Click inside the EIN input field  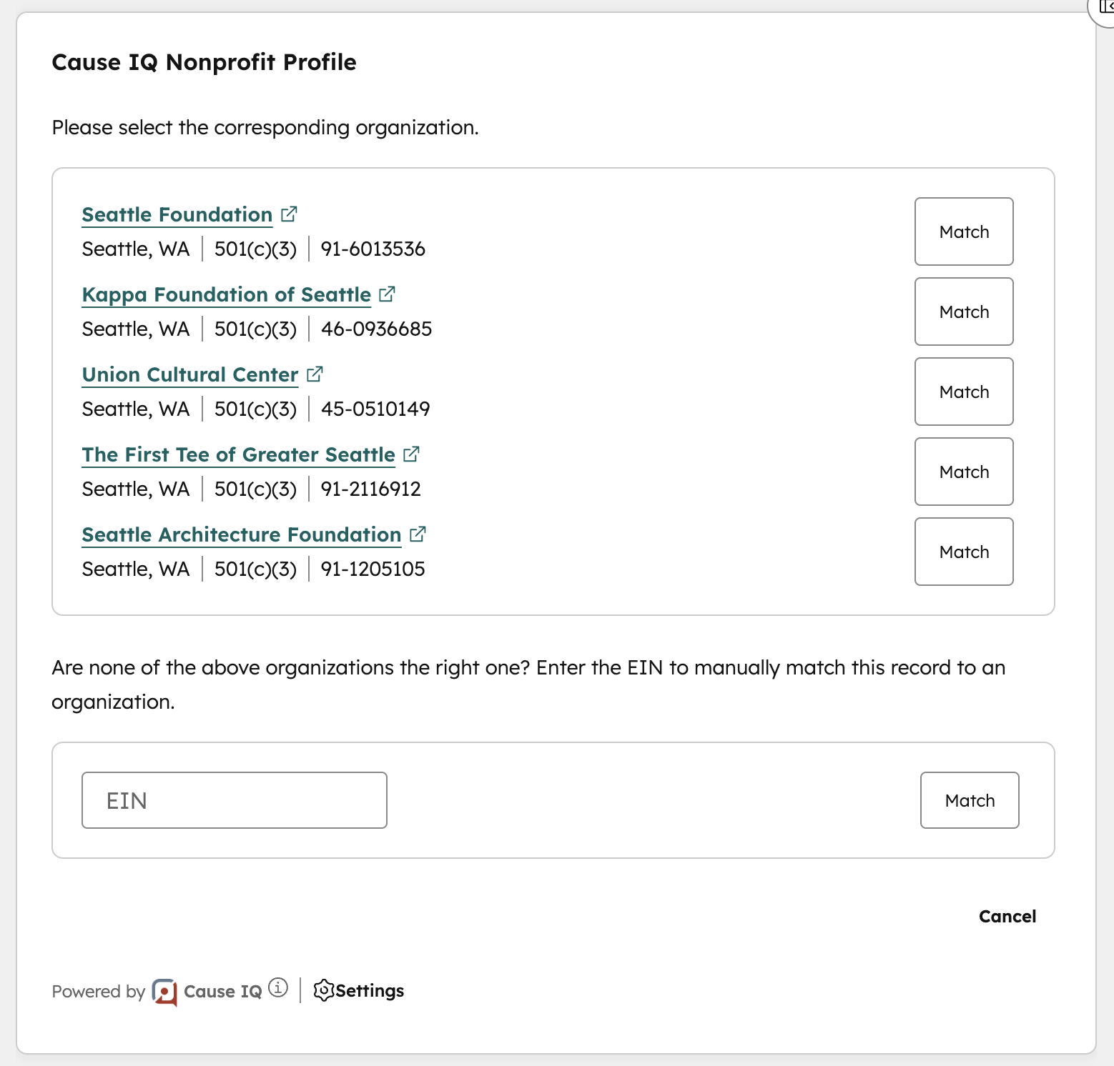point(234,800)
